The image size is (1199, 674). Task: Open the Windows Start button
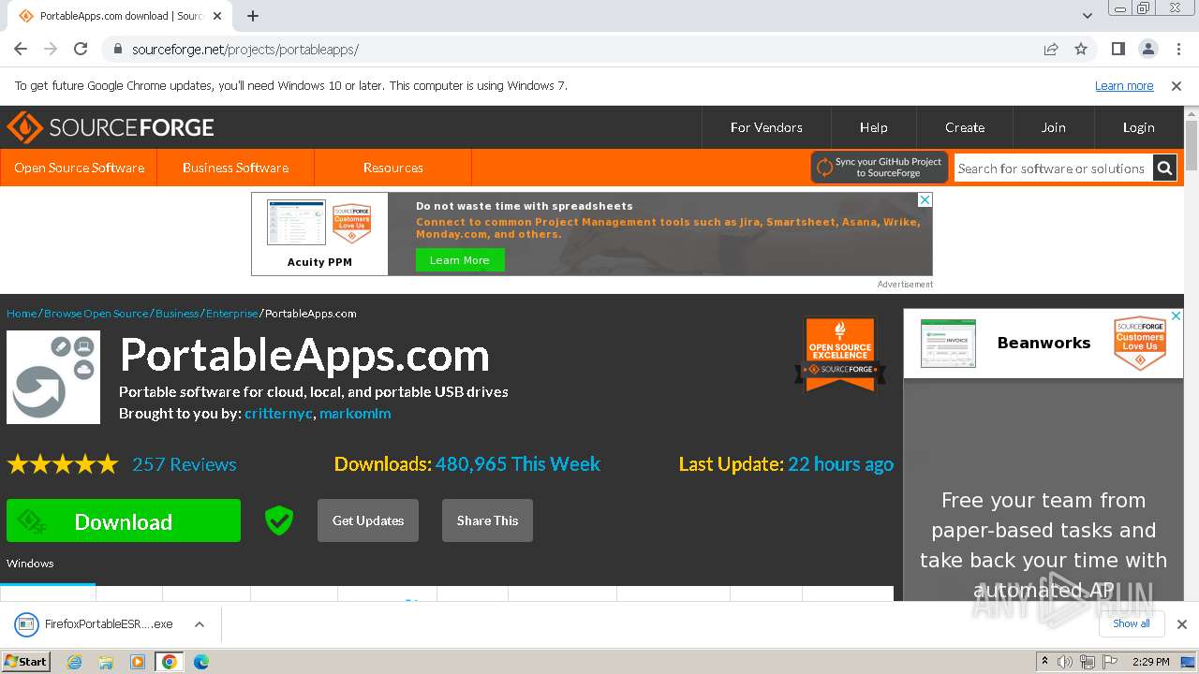tap(26, 661)
